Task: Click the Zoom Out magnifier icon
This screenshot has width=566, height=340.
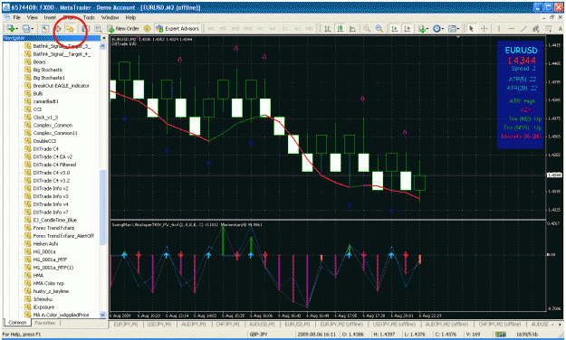Action: click(379, 28)
